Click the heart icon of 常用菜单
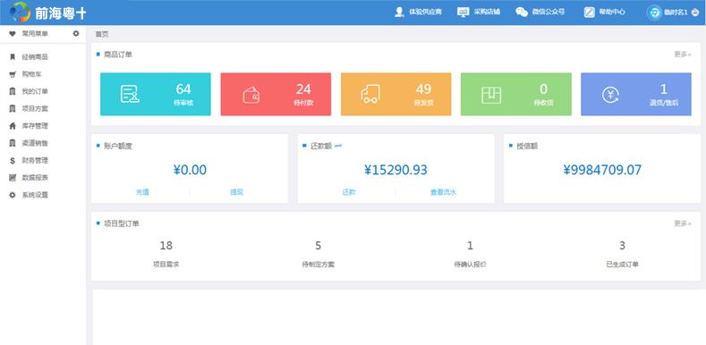Screen dimensions: 706x345 (13, 34)
